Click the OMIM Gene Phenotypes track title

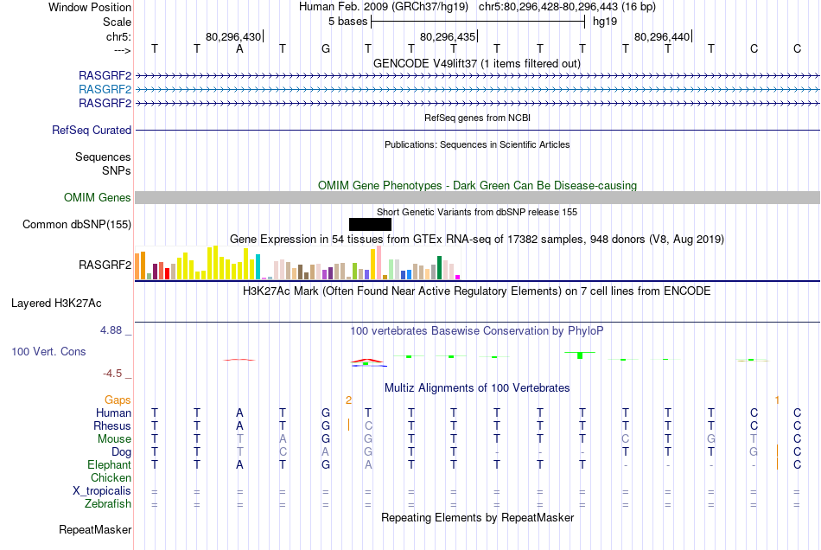pos(477,185)
